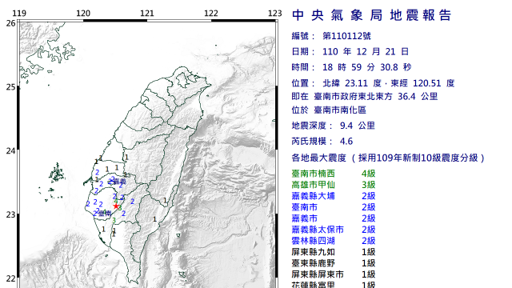This screenshot has height=288, width=512.
Task: Click the green 高雄市甲仙 3級 entry
Action: [x=334, y=185]
